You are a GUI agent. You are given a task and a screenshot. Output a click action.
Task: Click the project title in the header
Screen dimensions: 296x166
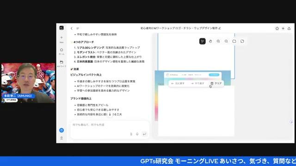point(179,28)
